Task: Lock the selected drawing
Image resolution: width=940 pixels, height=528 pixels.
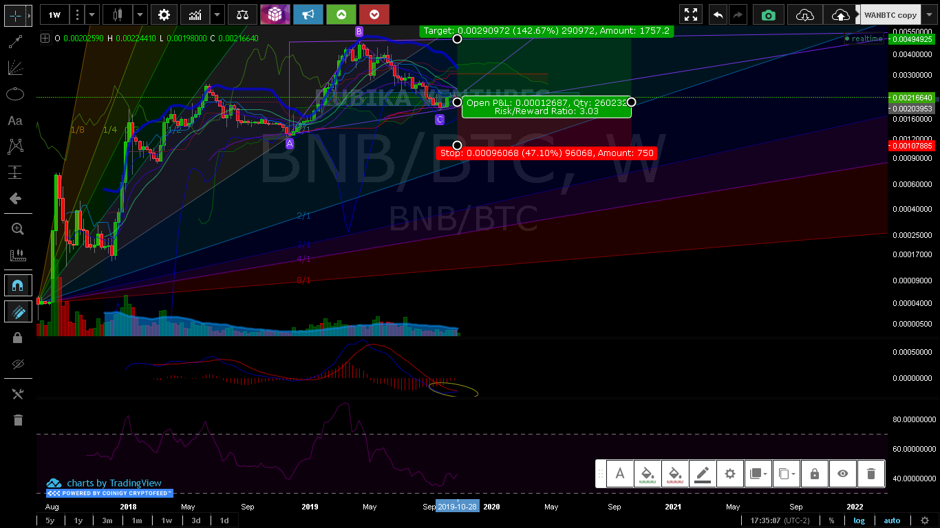Action: click(815, 474)
